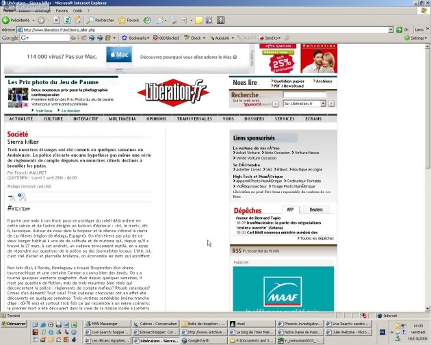
Task: Open Toutes les dépêches link
Action: pos(317,238)
